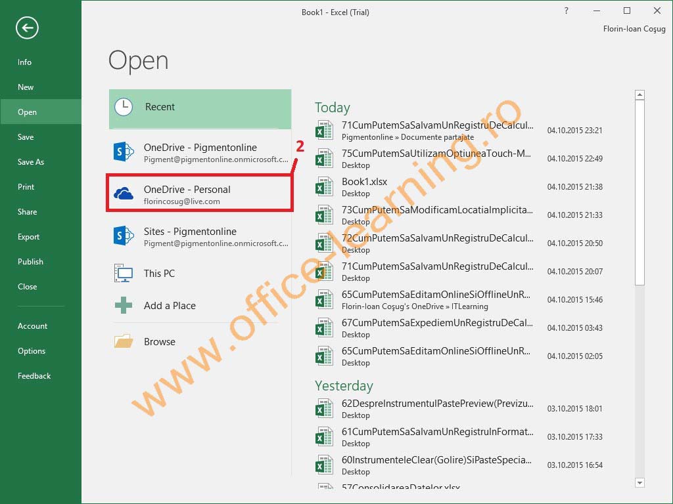Open the 75CumPutemSaUtilizamOptiuneaTouch-M file

tap(459, 159)
